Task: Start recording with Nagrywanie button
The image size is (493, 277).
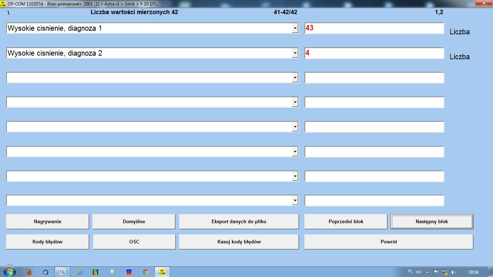Action: tap(47, 221)
